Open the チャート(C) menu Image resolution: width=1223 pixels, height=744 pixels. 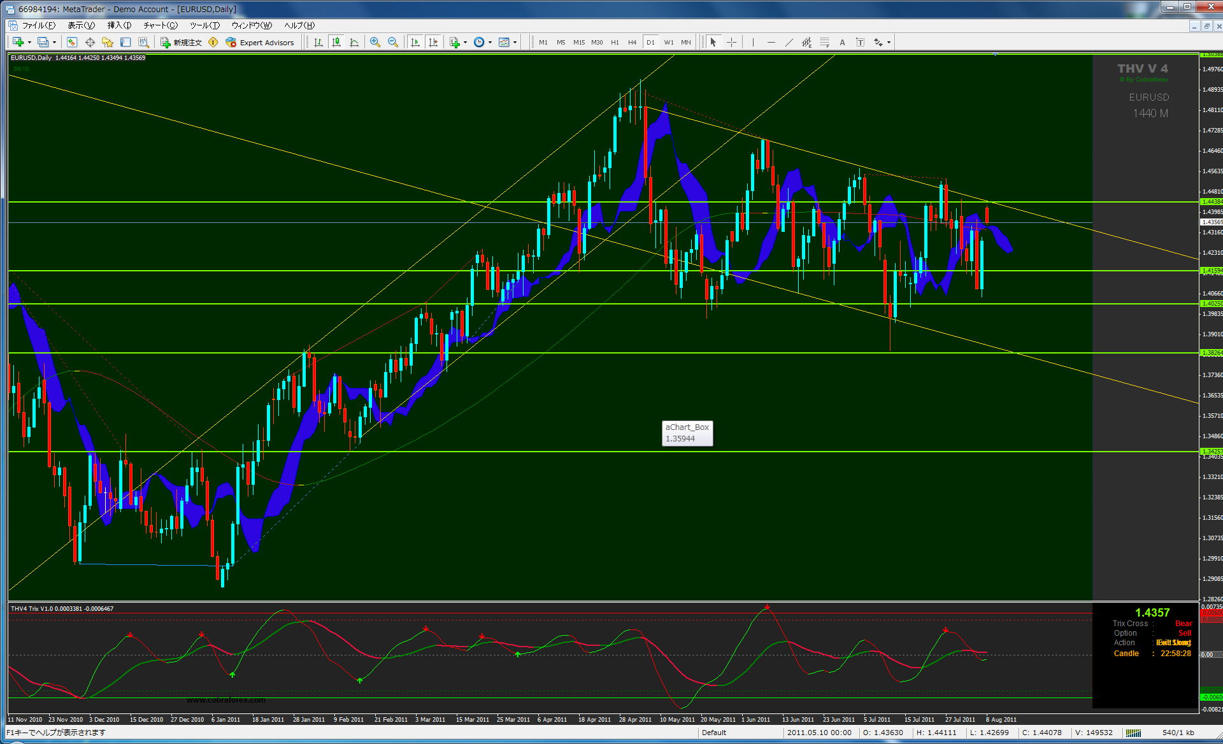160,25
